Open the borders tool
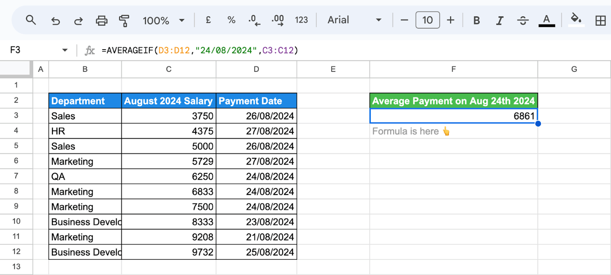611x275 pixels. click(600, 20)
